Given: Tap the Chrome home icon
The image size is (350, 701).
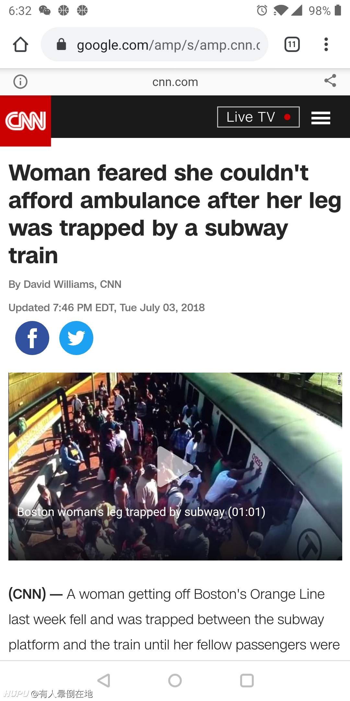Looking at the screenshot, I should point(20,44).
